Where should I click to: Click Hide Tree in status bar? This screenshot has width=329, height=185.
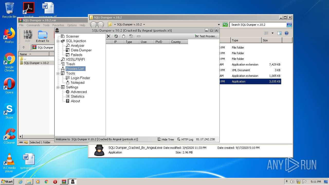coord(166,139)
